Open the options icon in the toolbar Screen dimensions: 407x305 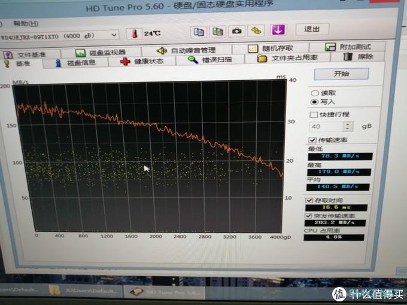[x=256, y=30]
